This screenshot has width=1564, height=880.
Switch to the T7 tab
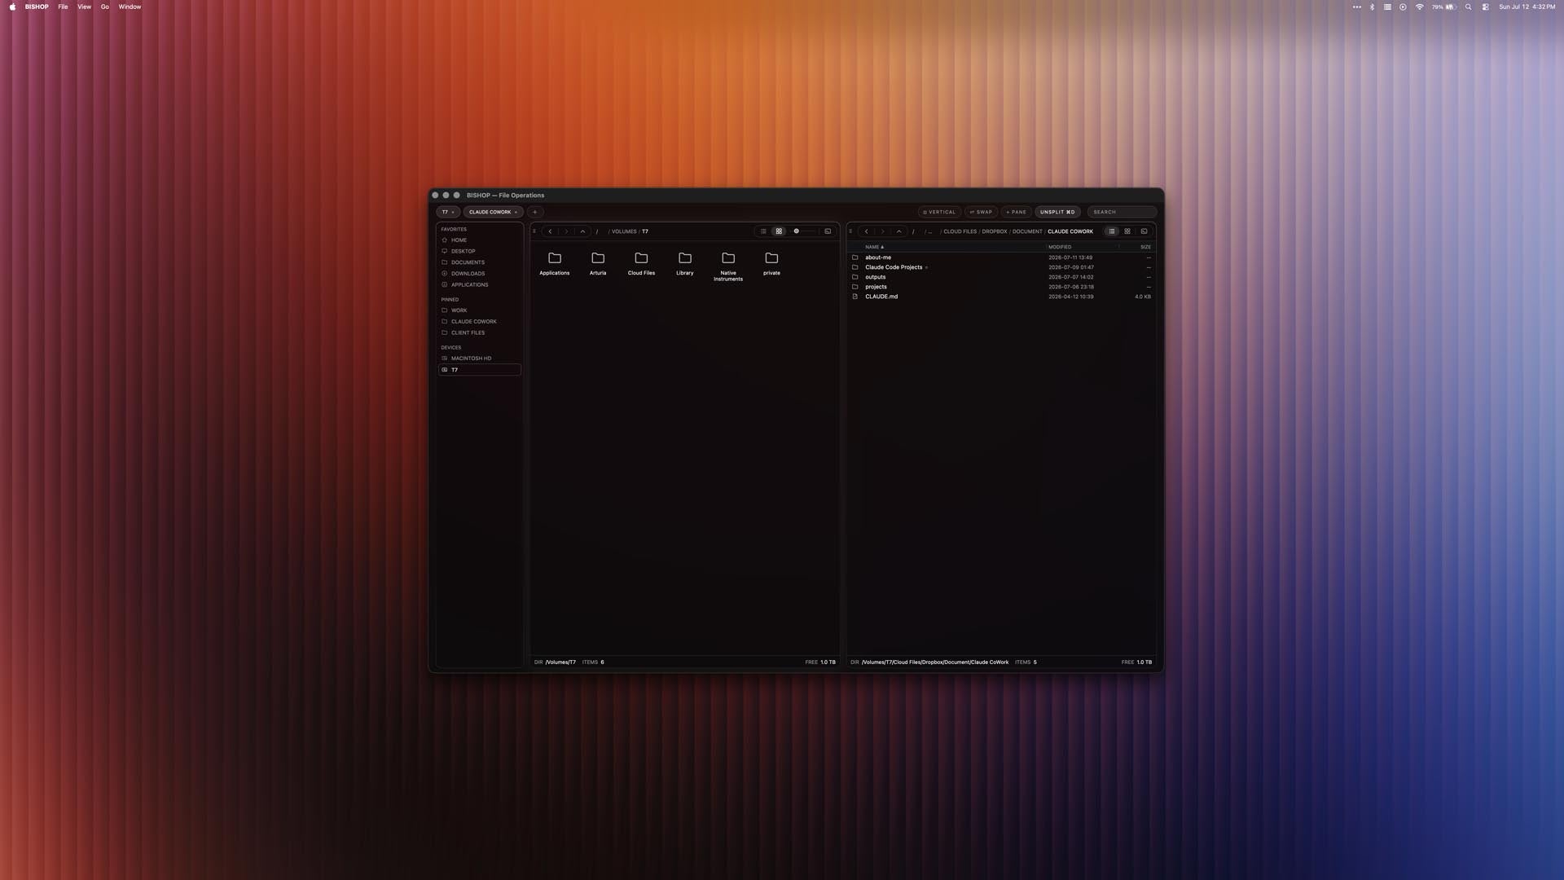(445, 212)
